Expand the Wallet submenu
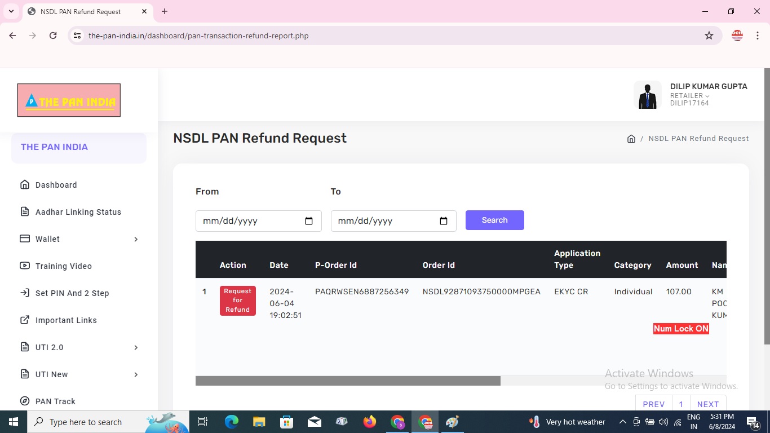 point(136,239)
